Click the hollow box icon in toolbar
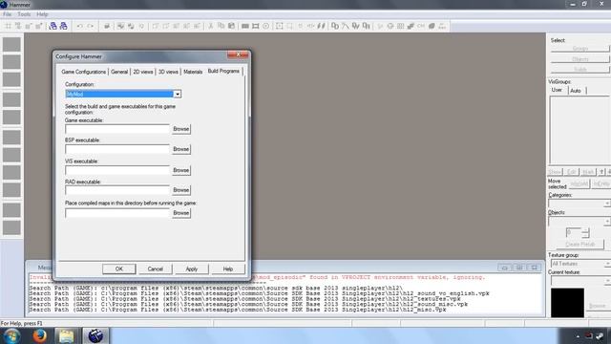 click(x=256, y=26)
